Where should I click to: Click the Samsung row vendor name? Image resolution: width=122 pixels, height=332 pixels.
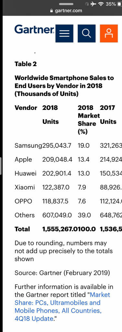[28, 146]
